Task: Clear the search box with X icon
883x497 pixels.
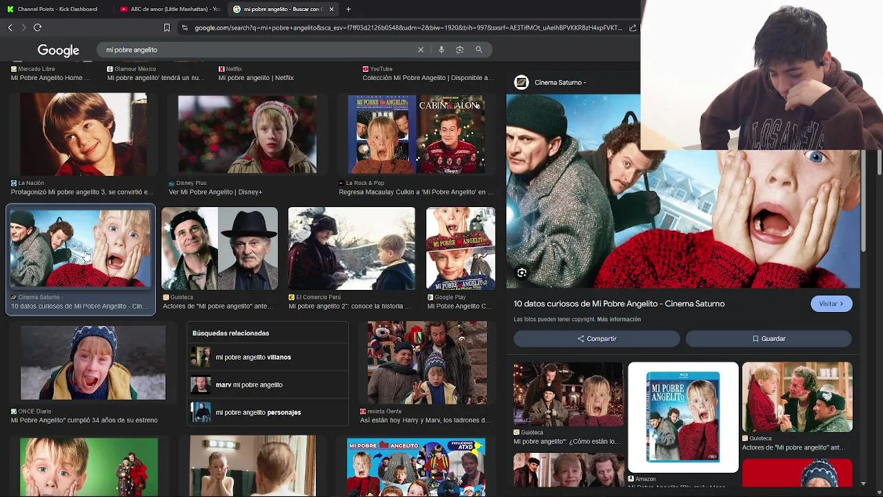Action: click(x=420, y=50)
